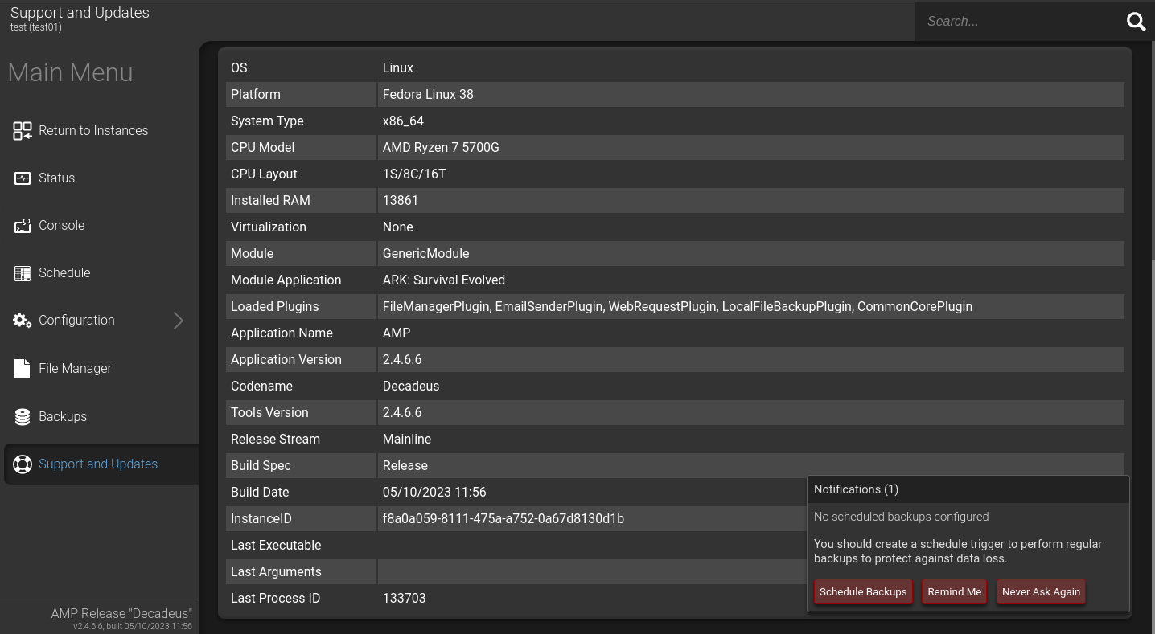Click the Schedule calendar icon
The height and width of the screenshot is (634, 1155).
[23, 273]
